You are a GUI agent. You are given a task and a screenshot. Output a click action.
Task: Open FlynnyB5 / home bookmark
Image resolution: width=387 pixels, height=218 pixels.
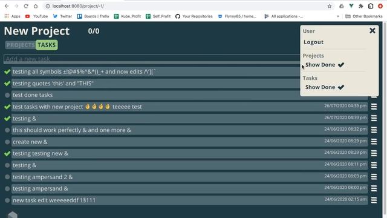click(x=237, y=16)
